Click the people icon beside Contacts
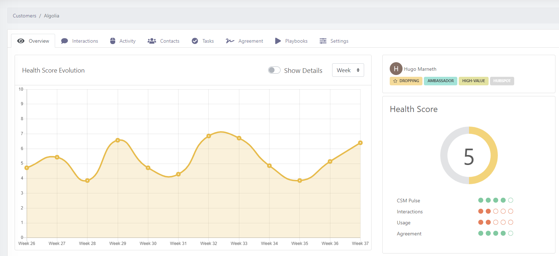The width and height of the screenshot is (559, 256). pyautogui.click(x=152, y=41)
